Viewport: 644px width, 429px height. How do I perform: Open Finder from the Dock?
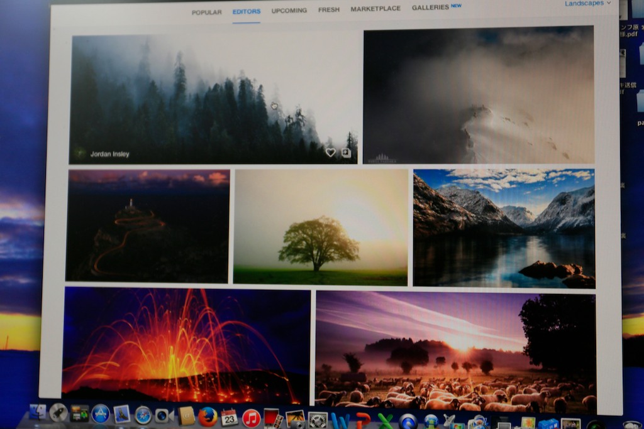[38, 412]
